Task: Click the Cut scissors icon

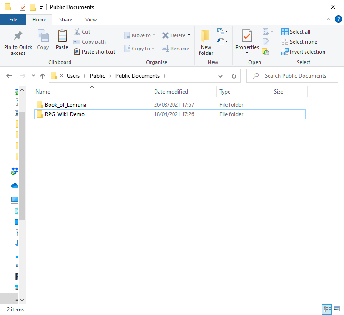Action: (x=77, y=32)
